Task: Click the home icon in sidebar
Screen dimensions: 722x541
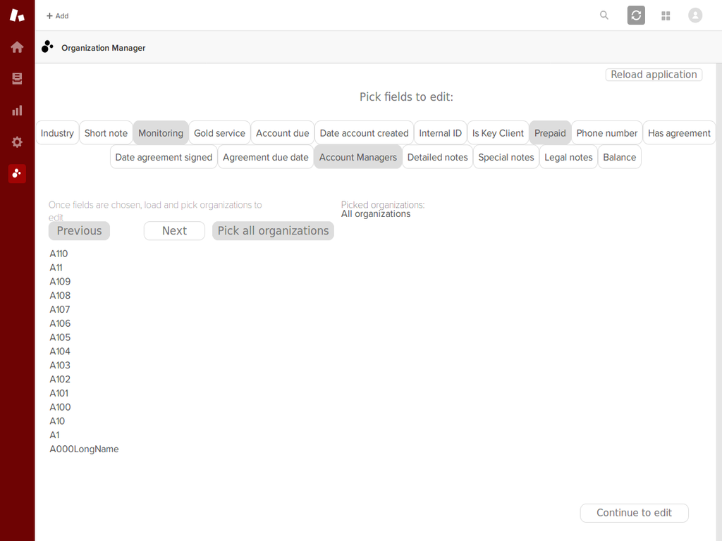Action: tap(17, 47)
